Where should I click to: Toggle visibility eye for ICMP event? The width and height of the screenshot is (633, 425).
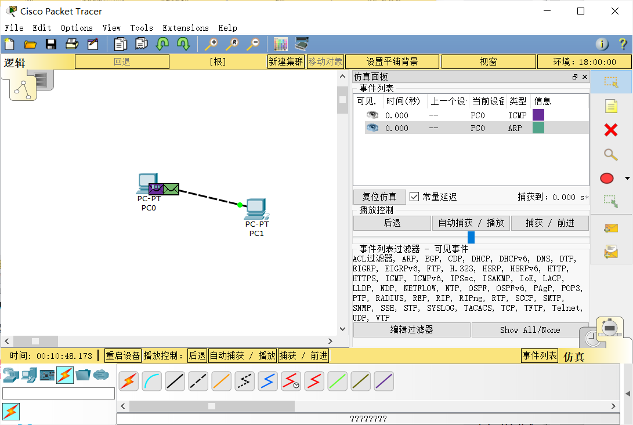point(372,115)
